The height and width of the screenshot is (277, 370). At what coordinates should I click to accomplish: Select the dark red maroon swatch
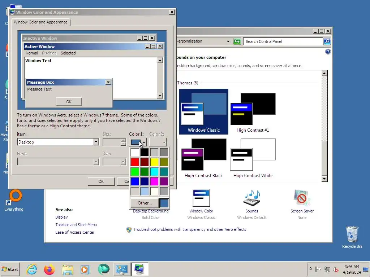pyautogui.click(x=145, y=162)
